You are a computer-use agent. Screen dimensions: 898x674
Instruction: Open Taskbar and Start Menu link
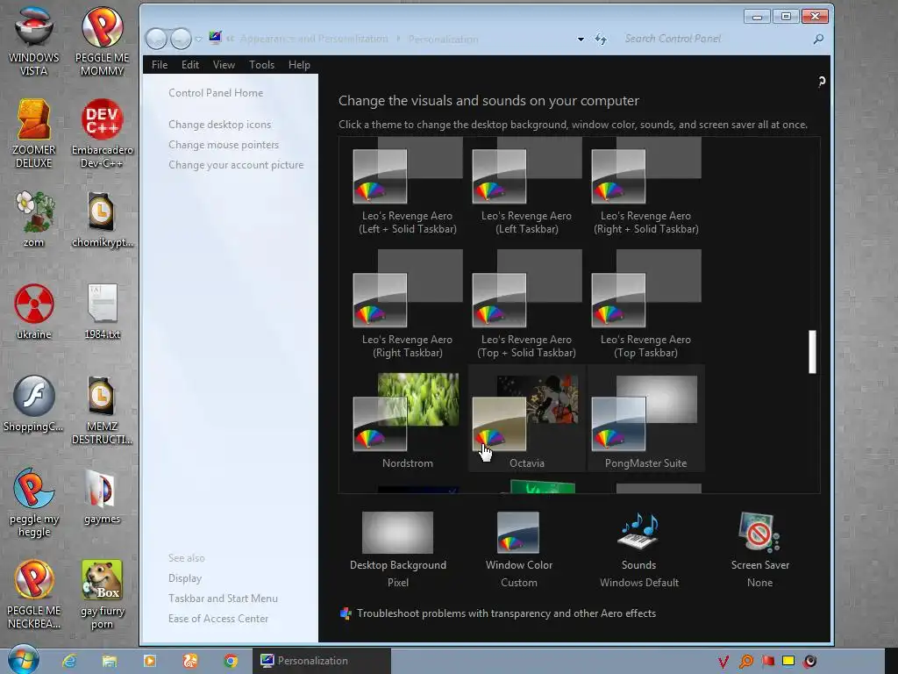click(223, 599)
